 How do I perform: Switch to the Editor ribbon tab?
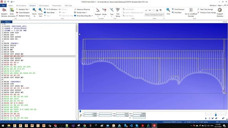(11, 6)
